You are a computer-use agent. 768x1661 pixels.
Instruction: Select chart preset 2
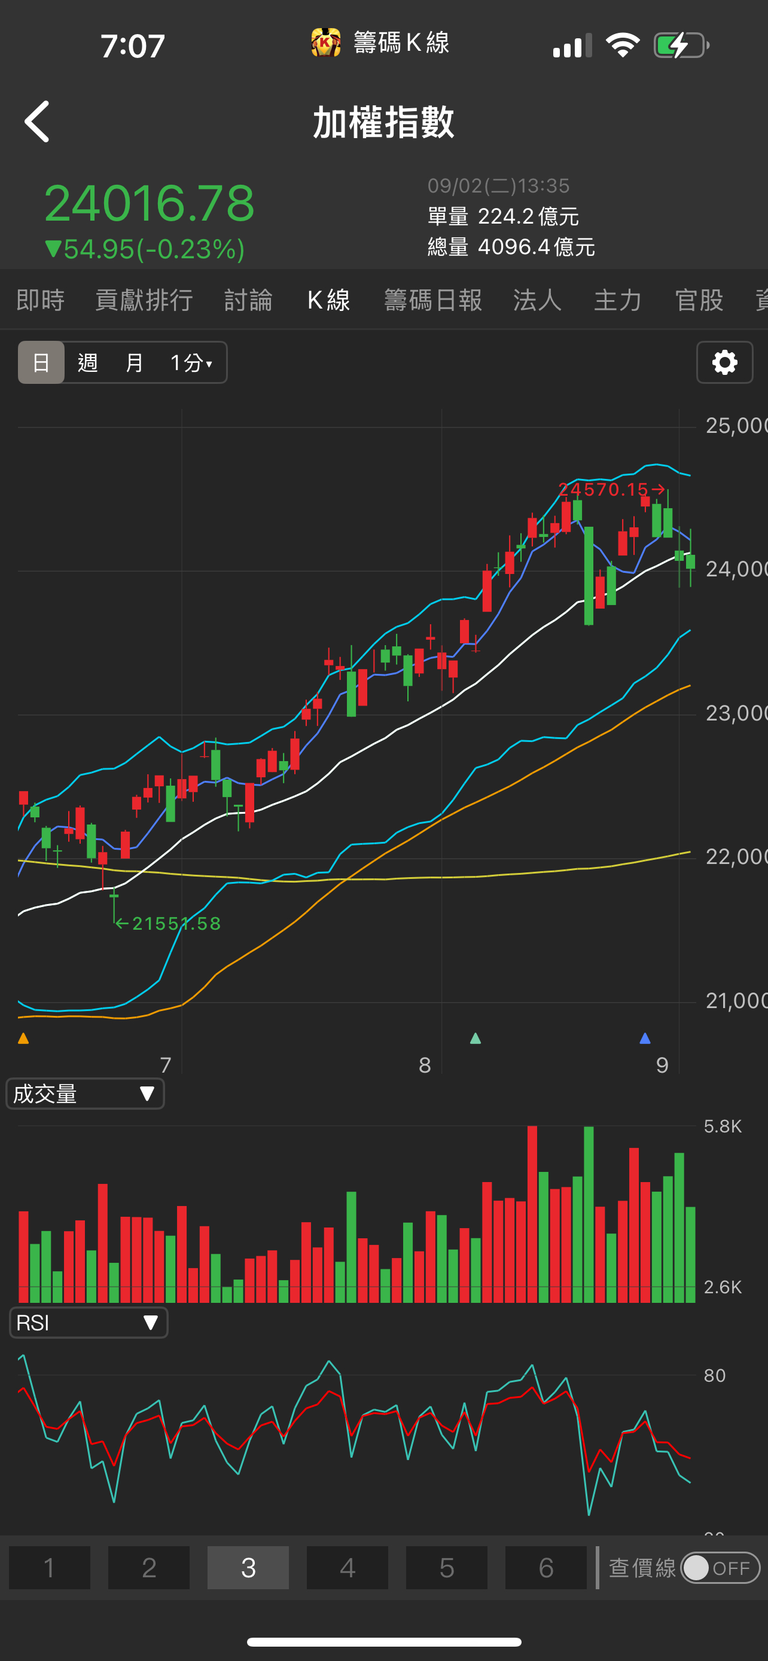coord(149,1568)
